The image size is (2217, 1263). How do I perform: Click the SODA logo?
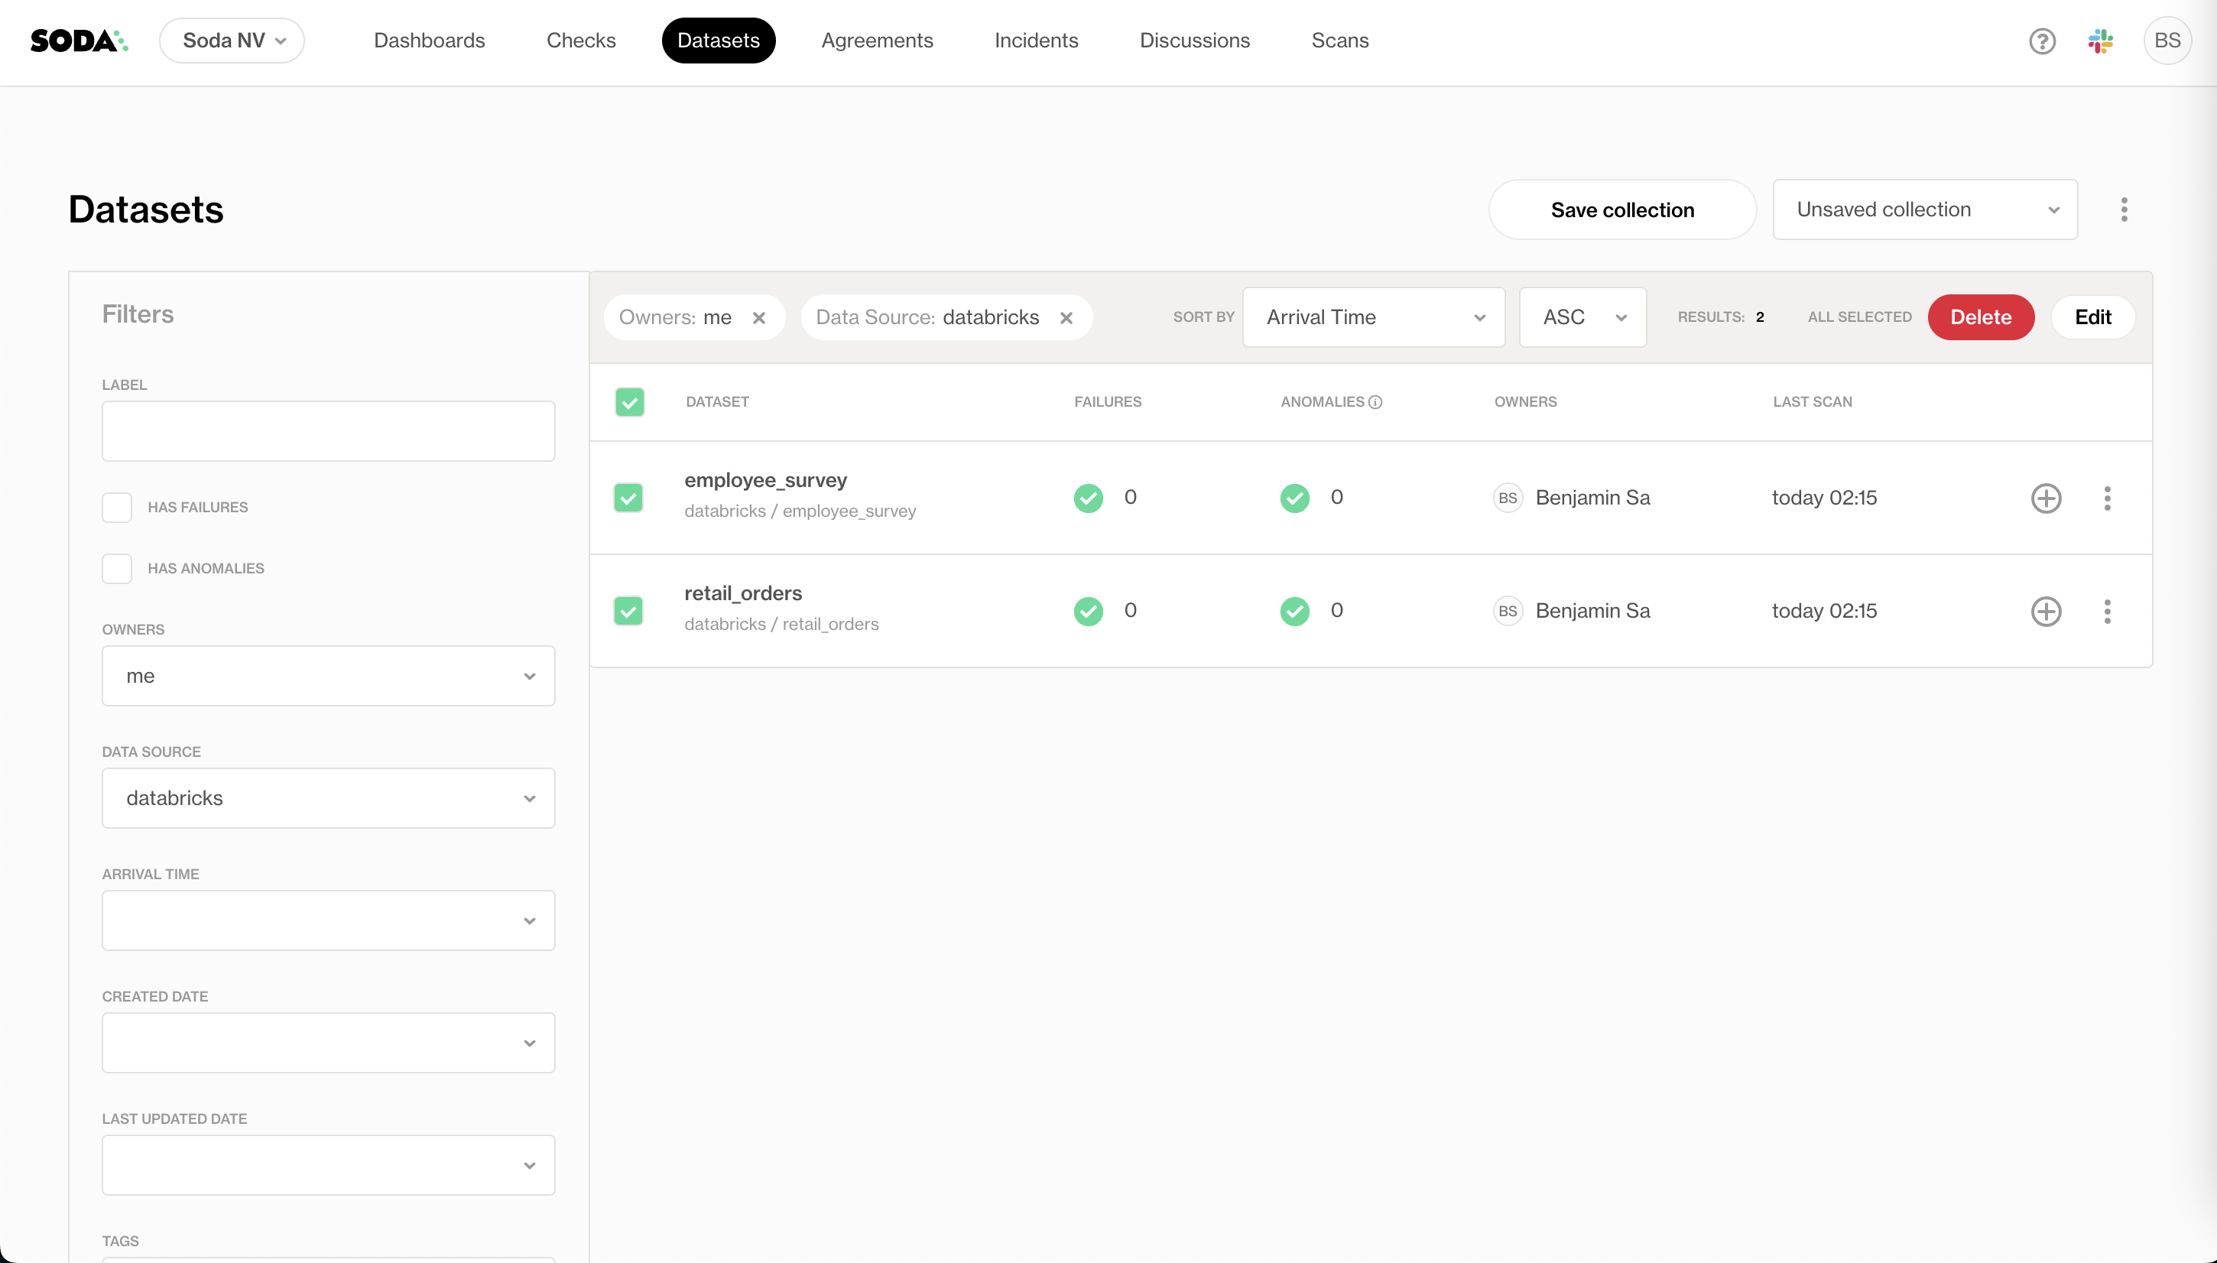[79, 41]
